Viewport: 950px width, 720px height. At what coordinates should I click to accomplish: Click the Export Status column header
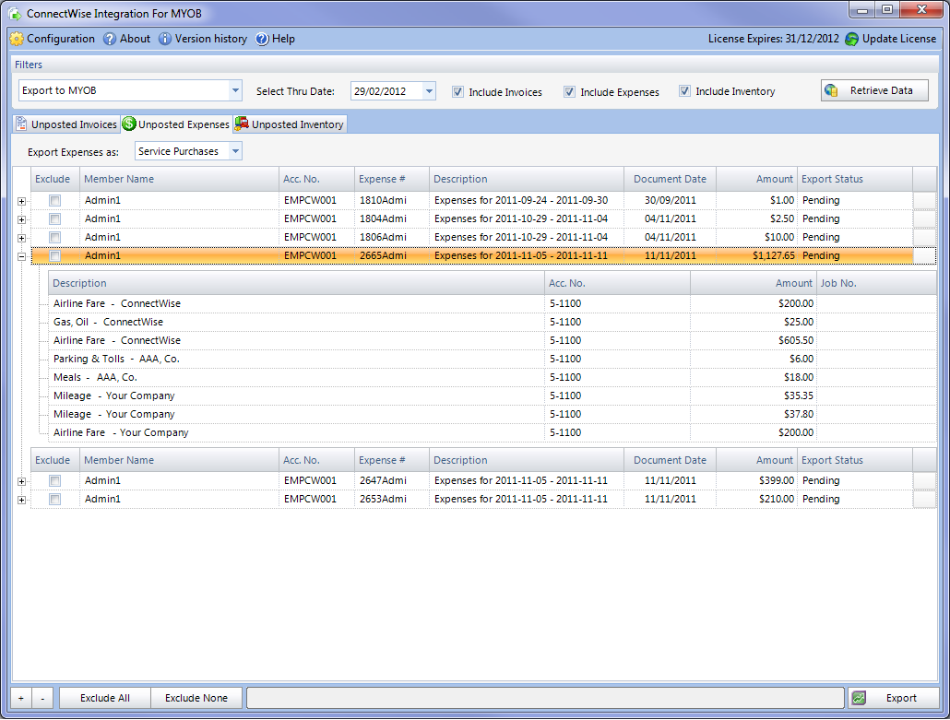pos(855,179)
